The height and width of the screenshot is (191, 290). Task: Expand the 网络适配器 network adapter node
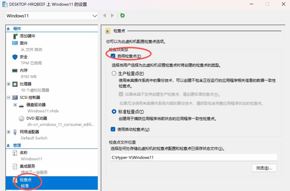[8, 132]
